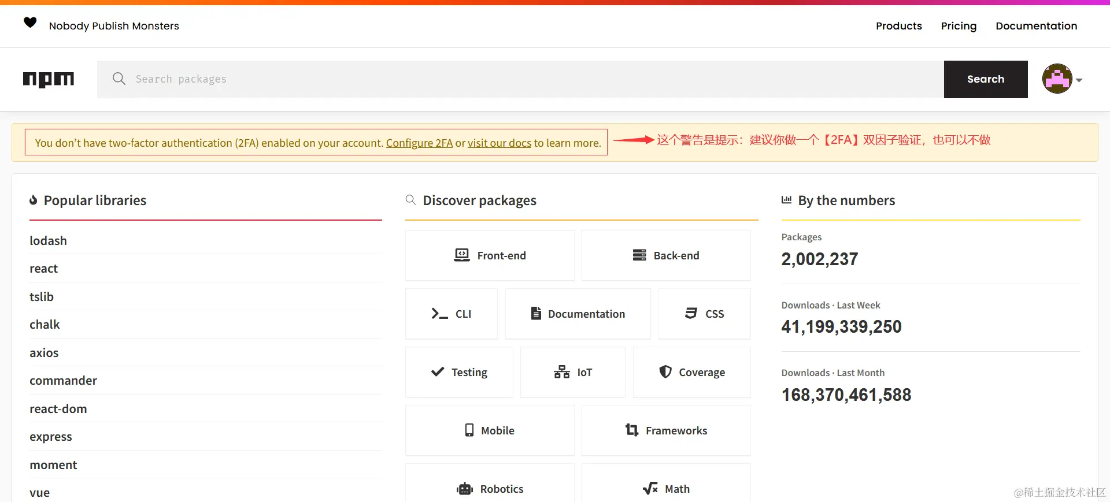This screenshot has width=1110, height=502.
Task: Browse IoT packages
Action: pyautogui.click(x=573, y=372)
